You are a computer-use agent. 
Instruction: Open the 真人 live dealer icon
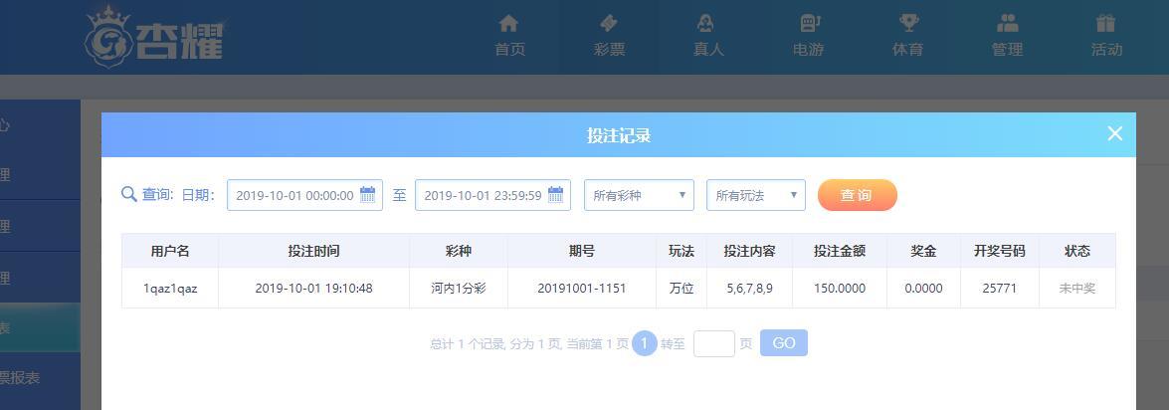coord(705,23)
